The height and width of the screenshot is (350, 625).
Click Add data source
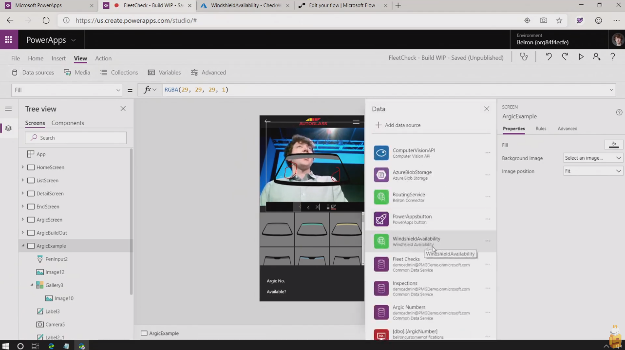point(398,125)
